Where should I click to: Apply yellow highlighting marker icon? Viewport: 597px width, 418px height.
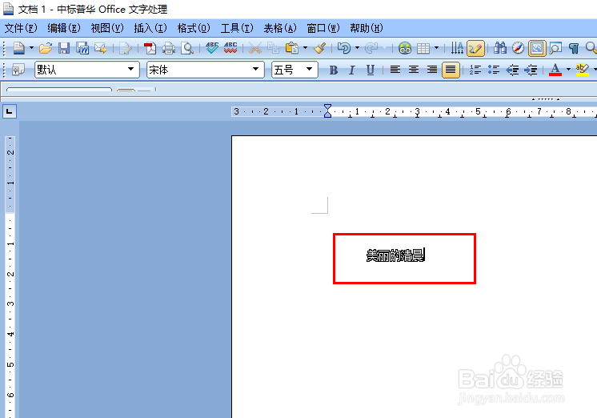(x=582, y=70)
